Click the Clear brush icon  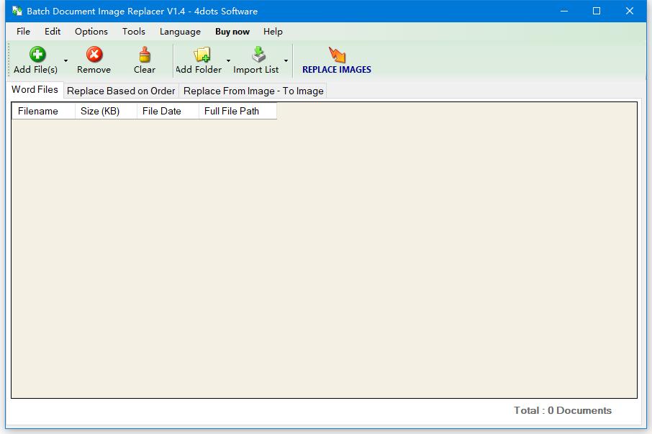pos(145,54)
